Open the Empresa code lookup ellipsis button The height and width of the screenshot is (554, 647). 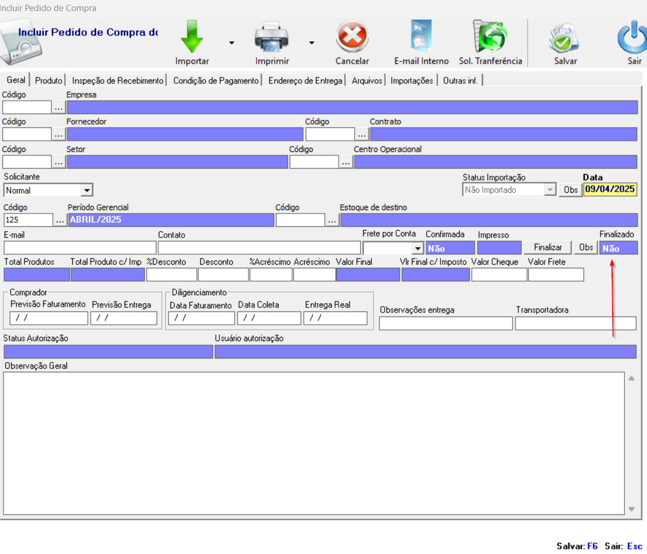tap(59, 108)
